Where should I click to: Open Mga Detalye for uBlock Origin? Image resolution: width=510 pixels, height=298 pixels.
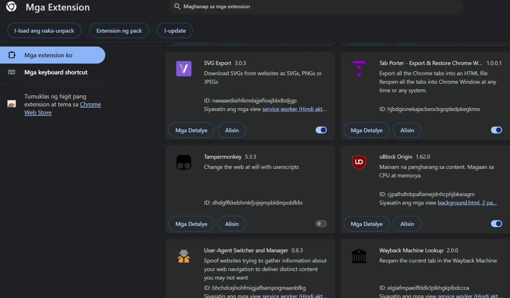pyautogui.click(x=367, y=224)
